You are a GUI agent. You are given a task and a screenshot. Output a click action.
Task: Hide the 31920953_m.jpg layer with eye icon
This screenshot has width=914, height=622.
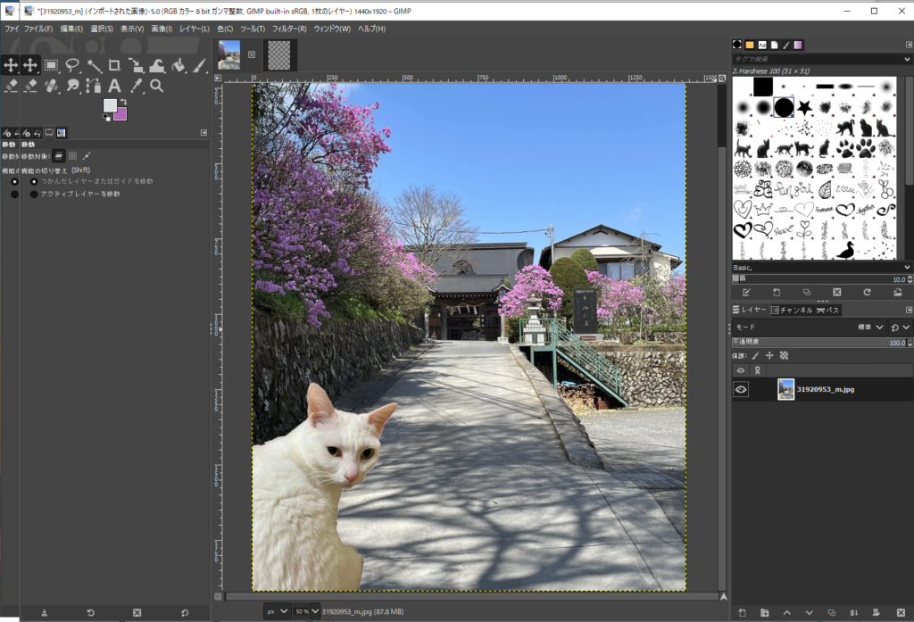[741, 390]
